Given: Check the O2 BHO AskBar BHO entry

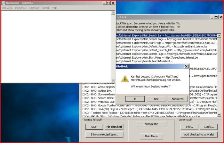Looking at the screenshot, I should click(x=84, y=91).
